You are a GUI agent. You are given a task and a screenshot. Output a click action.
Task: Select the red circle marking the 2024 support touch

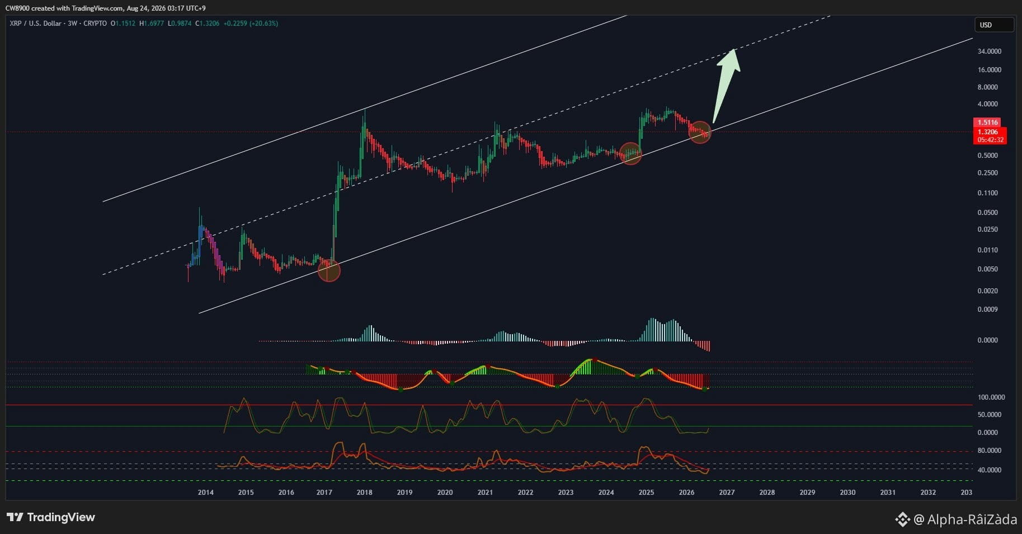[x=630, y=153]
